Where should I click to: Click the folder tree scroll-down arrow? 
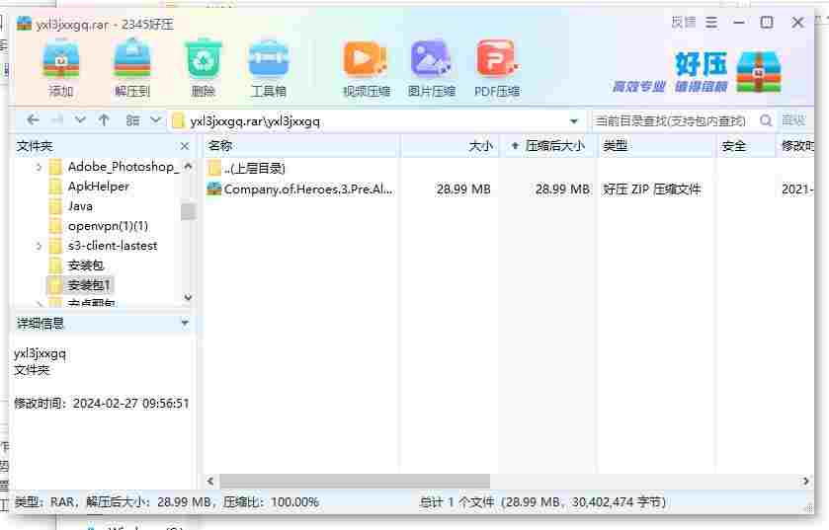click(188, 297)
